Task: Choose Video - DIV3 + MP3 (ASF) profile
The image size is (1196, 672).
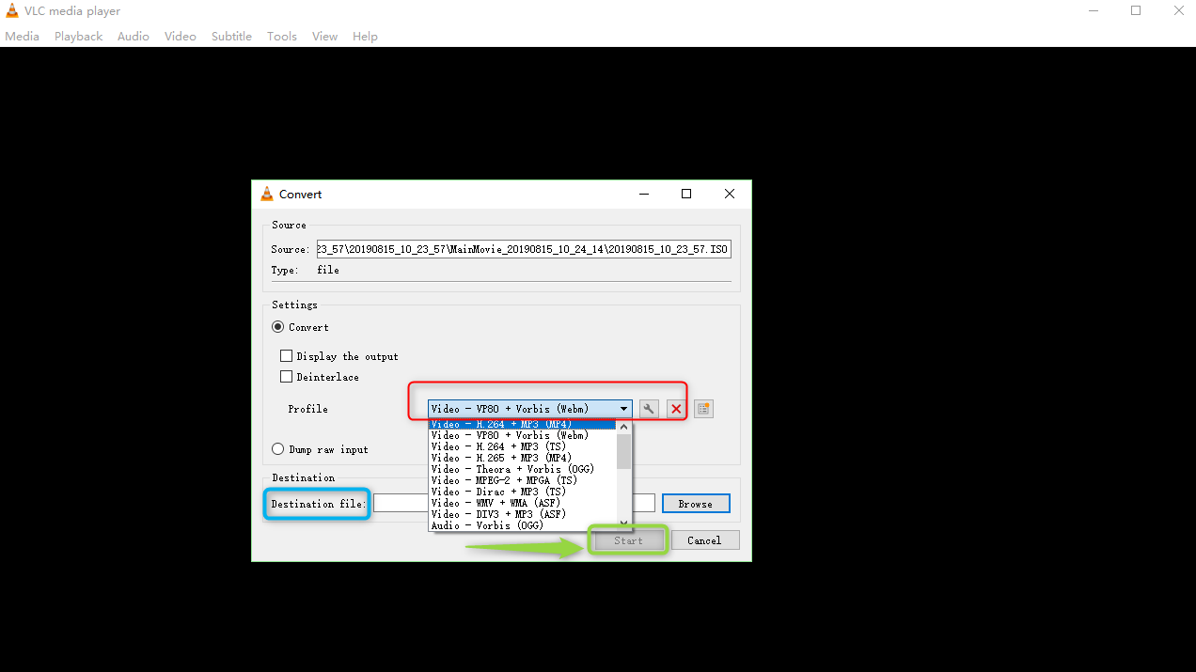Action: 522,514
